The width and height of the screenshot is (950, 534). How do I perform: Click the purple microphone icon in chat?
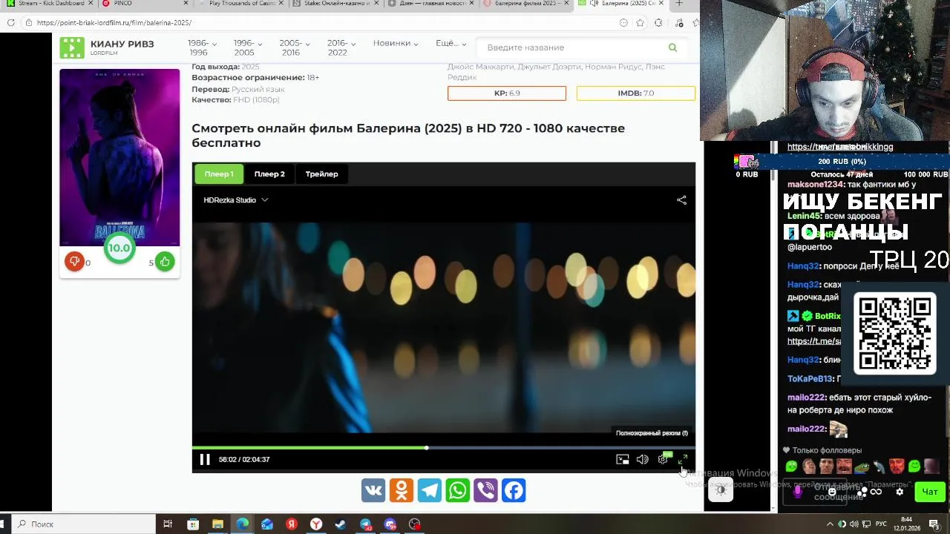click(799, 491)
